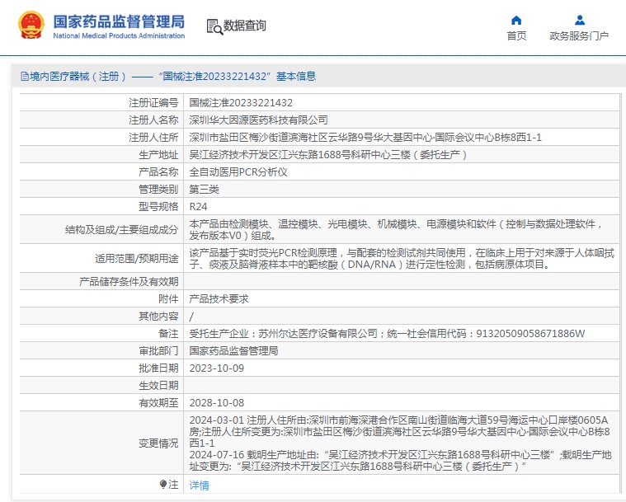
Task: Click the 注册人住所 row label
Action: [153, 138]
